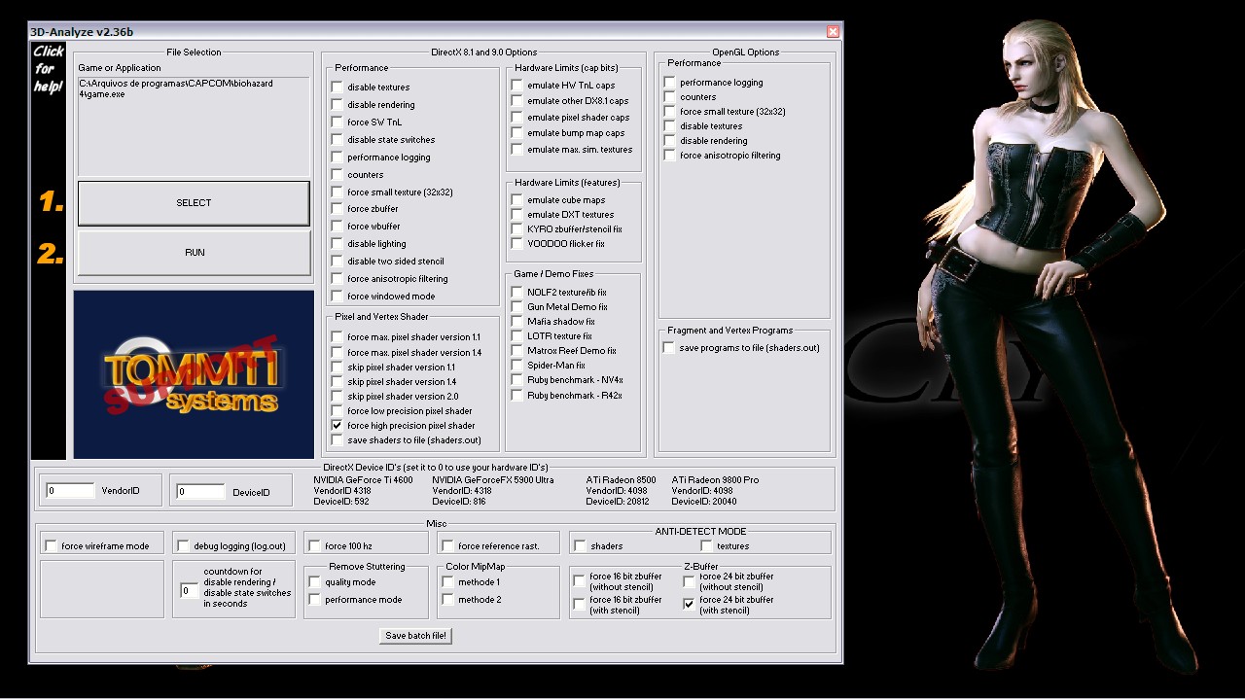Check OpenGL disable textures
1245x700 pixels.
coord(669,126)
